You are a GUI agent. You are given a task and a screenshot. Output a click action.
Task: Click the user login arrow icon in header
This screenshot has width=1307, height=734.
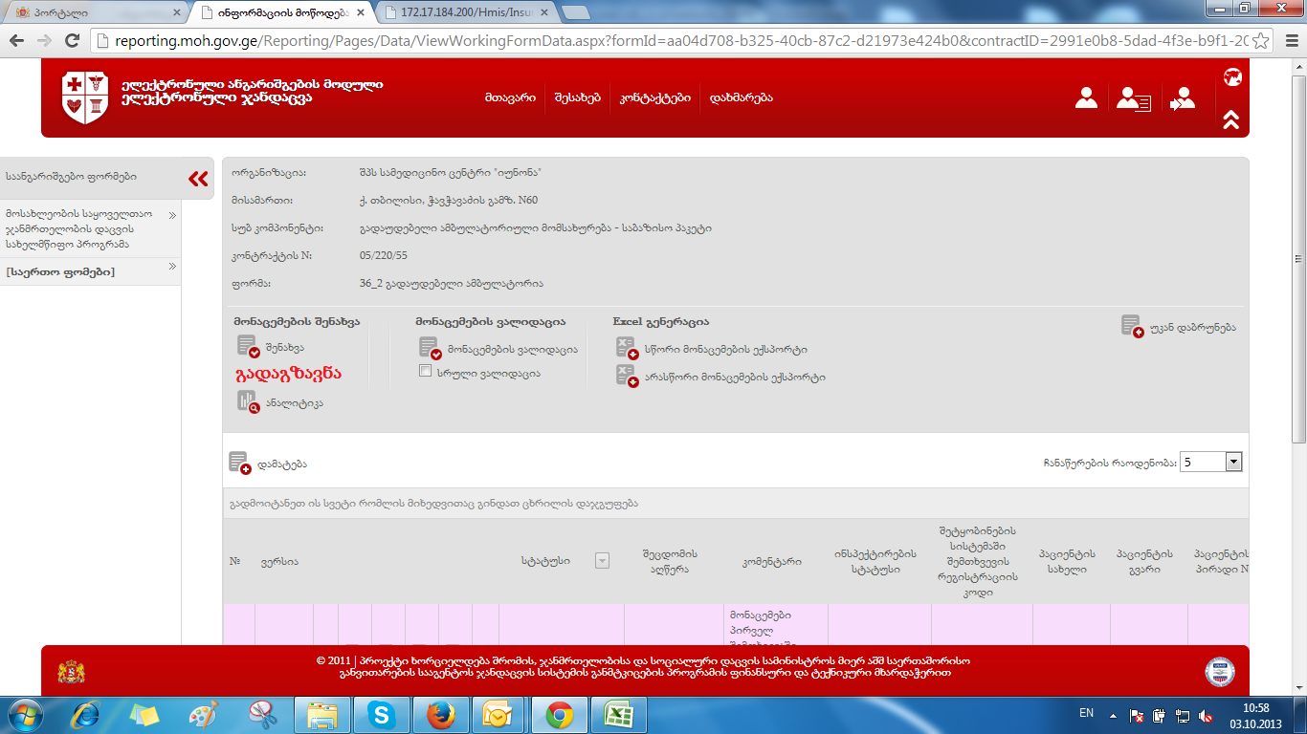[1183, 98]
